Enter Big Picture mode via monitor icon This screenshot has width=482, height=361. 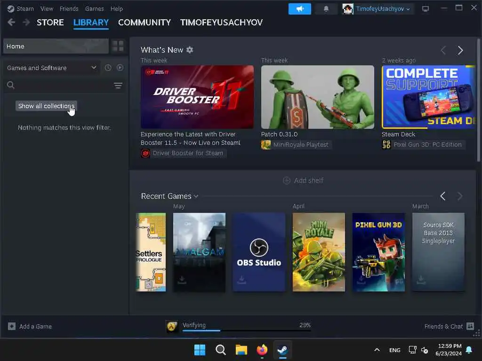point(426,9)
